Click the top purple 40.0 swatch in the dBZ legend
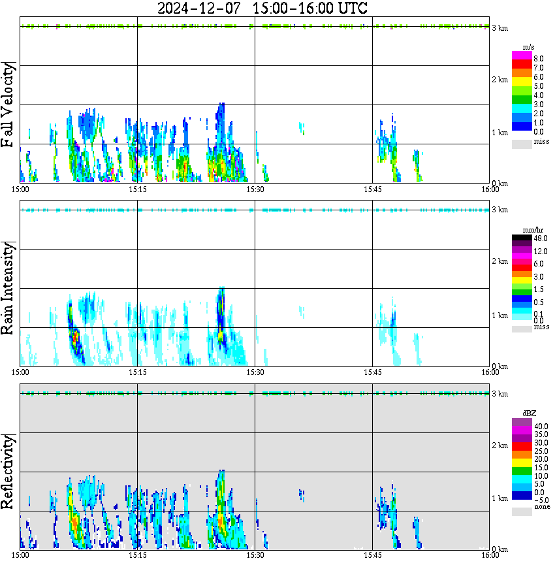 522,423
